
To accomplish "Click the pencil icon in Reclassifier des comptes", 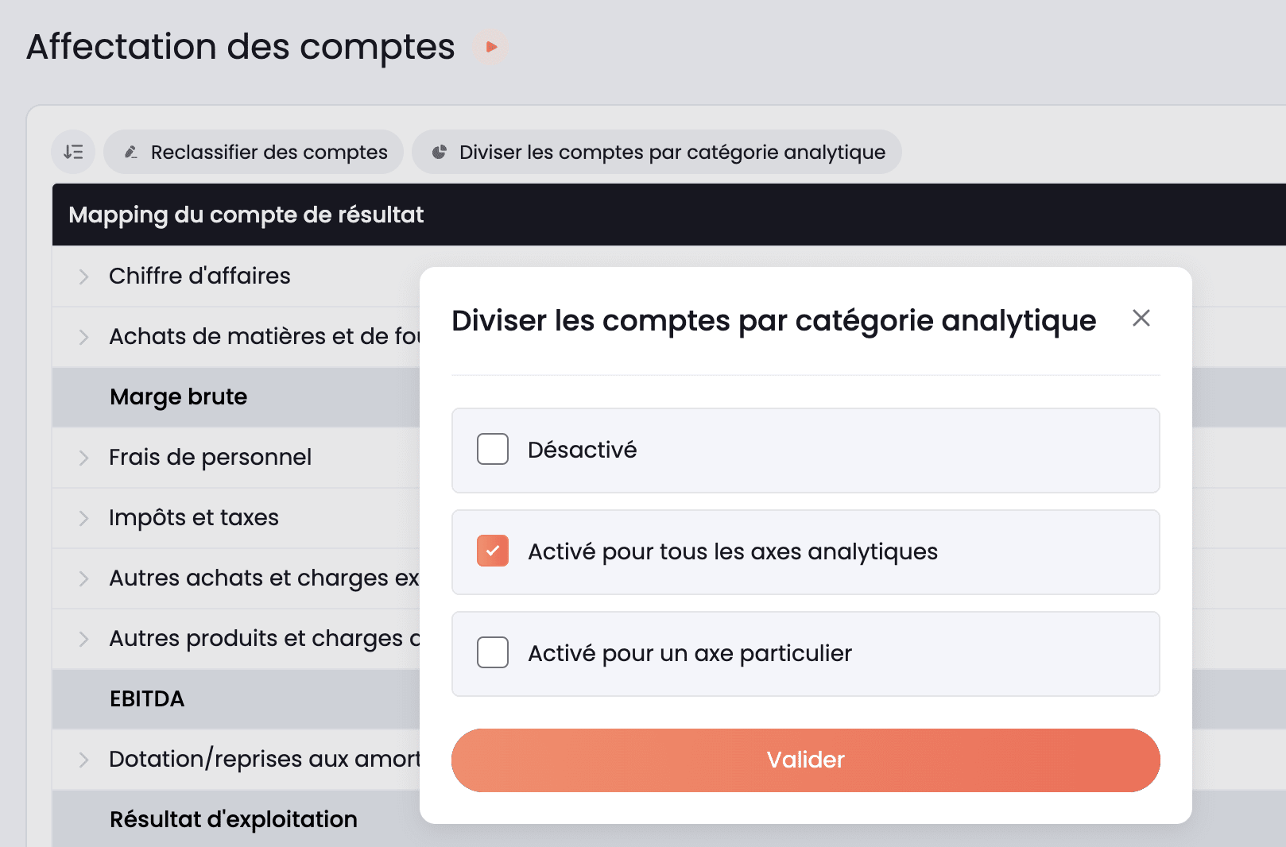I will coord(132,152).
